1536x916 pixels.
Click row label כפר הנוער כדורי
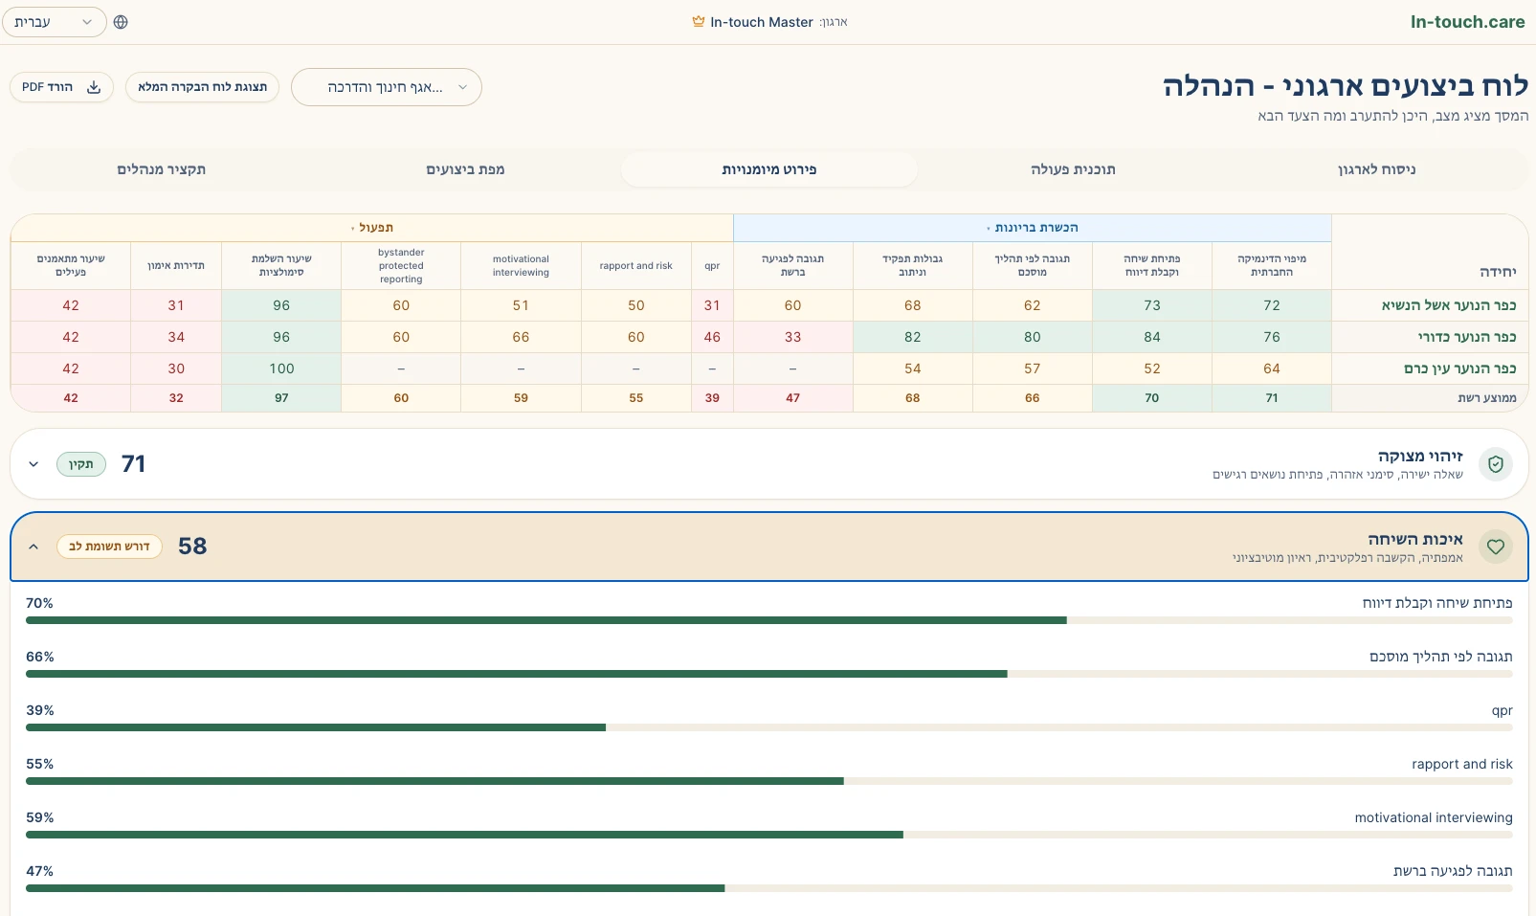coord(1466,337)
